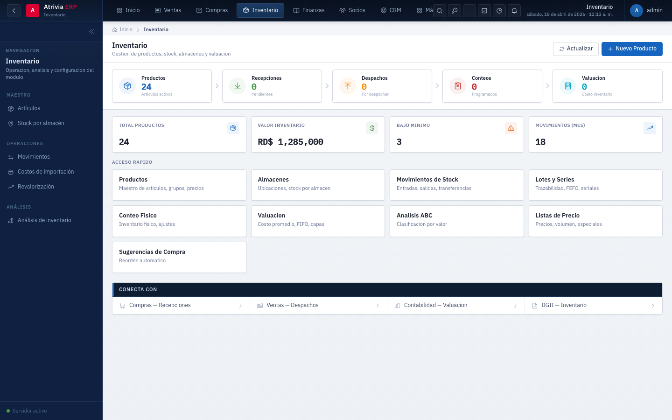Screen dimensions: 672x420
Task: Expand Ventas — Despachos chevron
Action: [378, 306]
